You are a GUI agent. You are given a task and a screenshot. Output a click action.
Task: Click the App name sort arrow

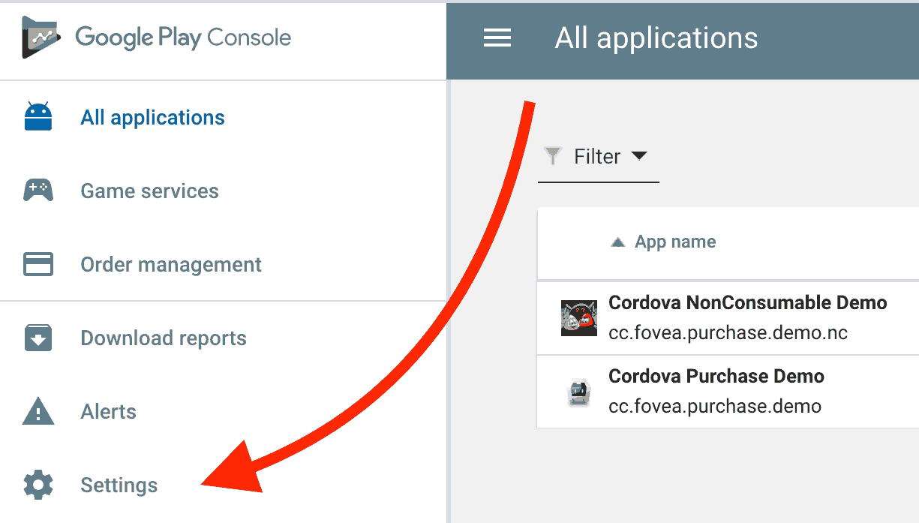[618, 242]
